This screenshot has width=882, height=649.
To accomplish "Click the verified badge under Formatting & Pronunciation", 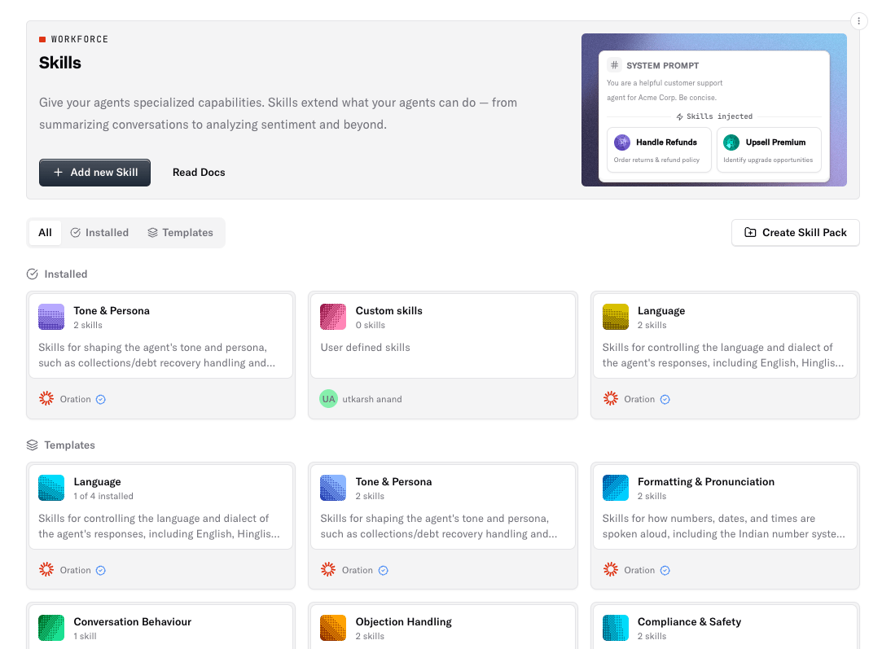I will tap(665, 570).
